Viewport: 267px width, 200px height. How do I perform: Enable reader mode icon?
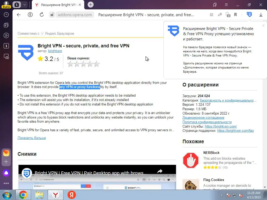point(211,15)
